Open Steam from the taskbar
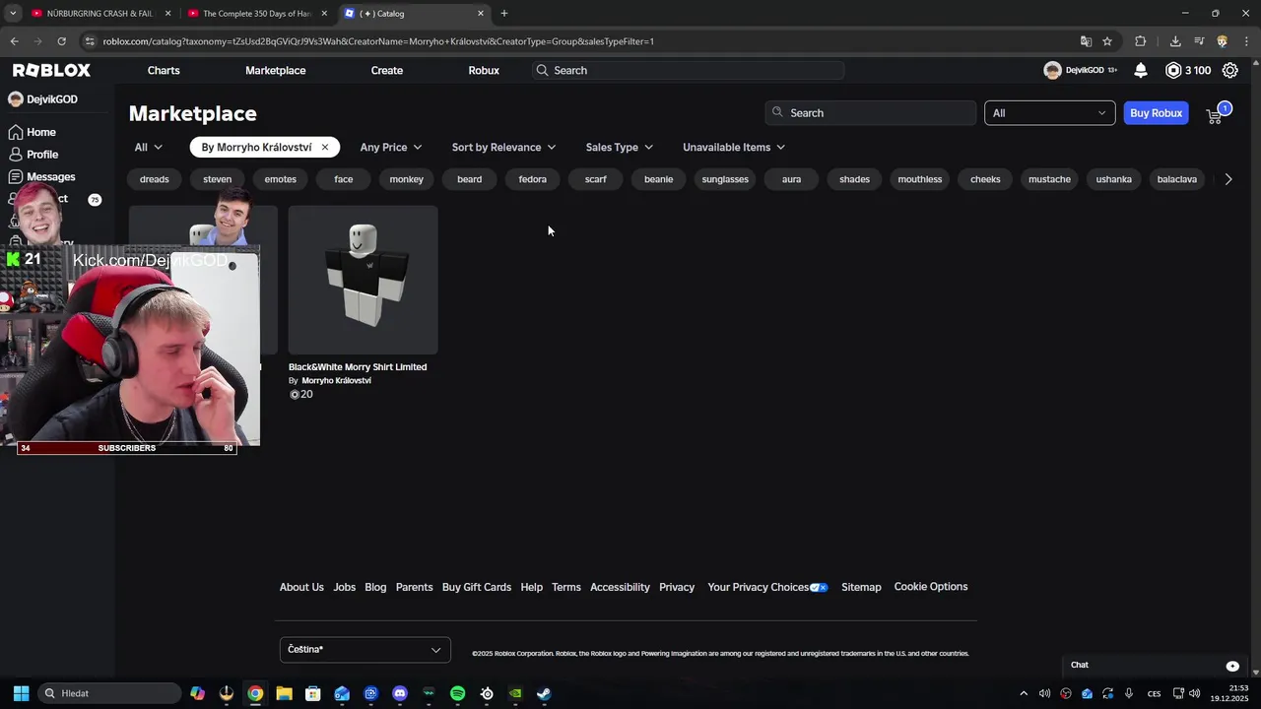Screen dimensions: 1261x709 pos(544,693)
